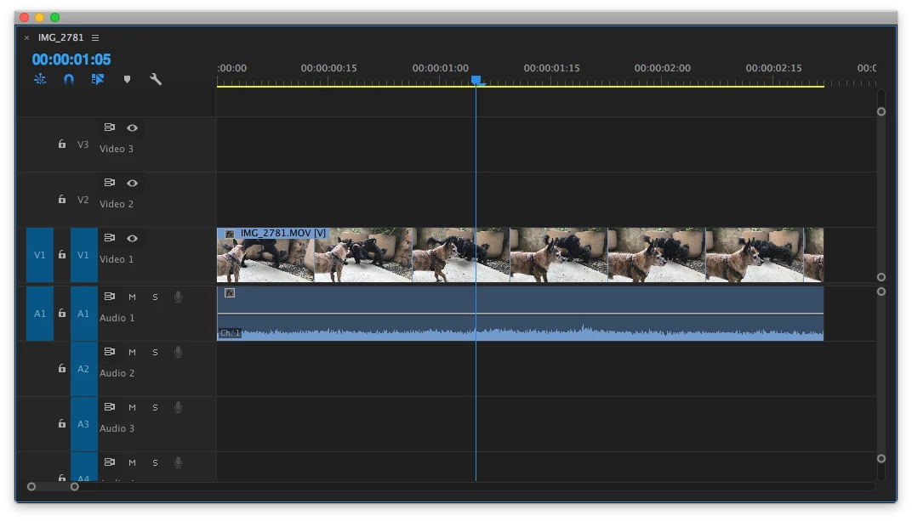This screenshot has width=912, height=521.
Task: Toggle sync lock on Audio 2
Action: pyautogui.click(x=110, y=351)
